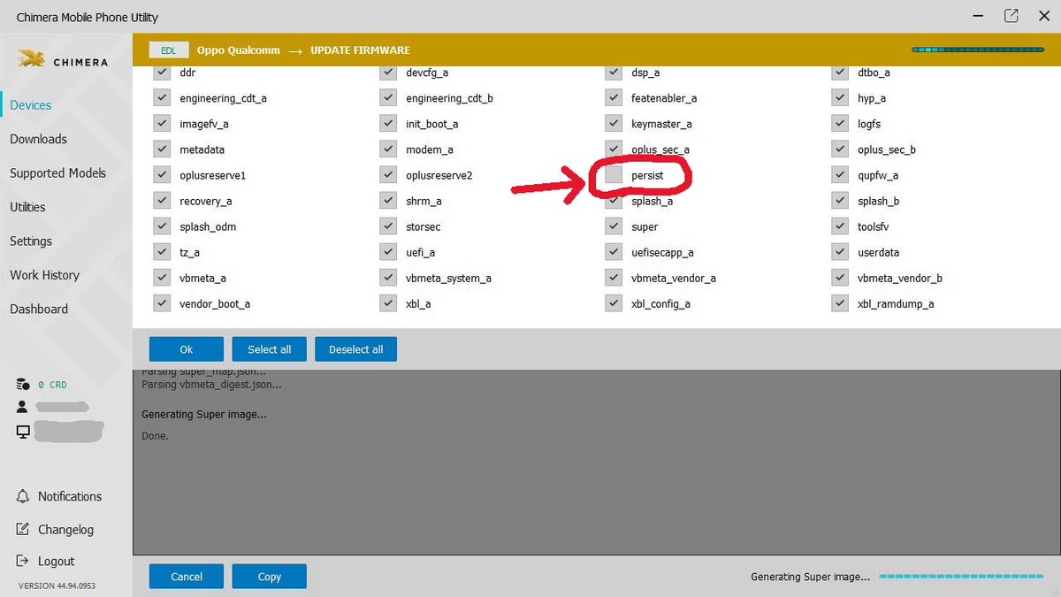Click the header progress indicator bar
Screen dimensions: 1061x597
pyautogui.click(x=978, y=50)
